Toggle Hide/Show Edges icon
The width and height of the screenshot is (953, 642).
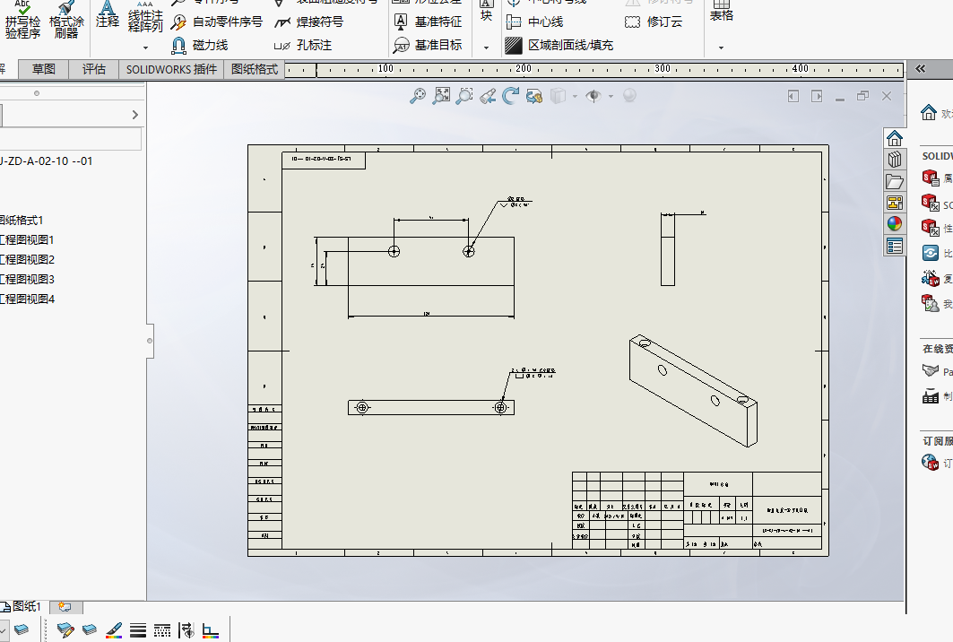[x=186, y=630]
